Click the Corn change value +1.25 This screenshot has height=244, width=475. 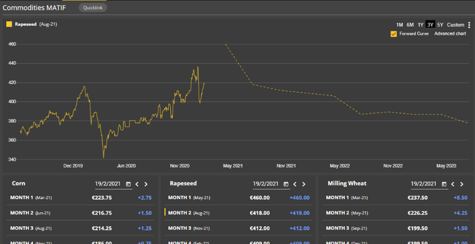(144, 228)
